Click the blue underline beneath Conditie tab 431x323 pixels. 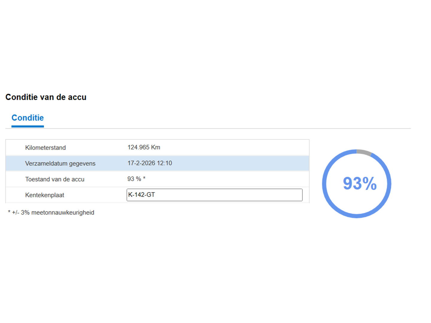click(28, 127)
